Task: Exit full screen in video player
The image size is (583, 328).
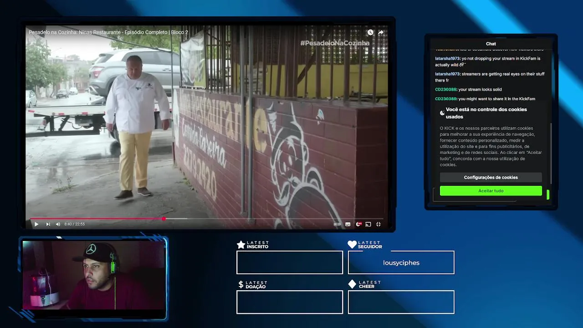Action: tap(378, 224)
